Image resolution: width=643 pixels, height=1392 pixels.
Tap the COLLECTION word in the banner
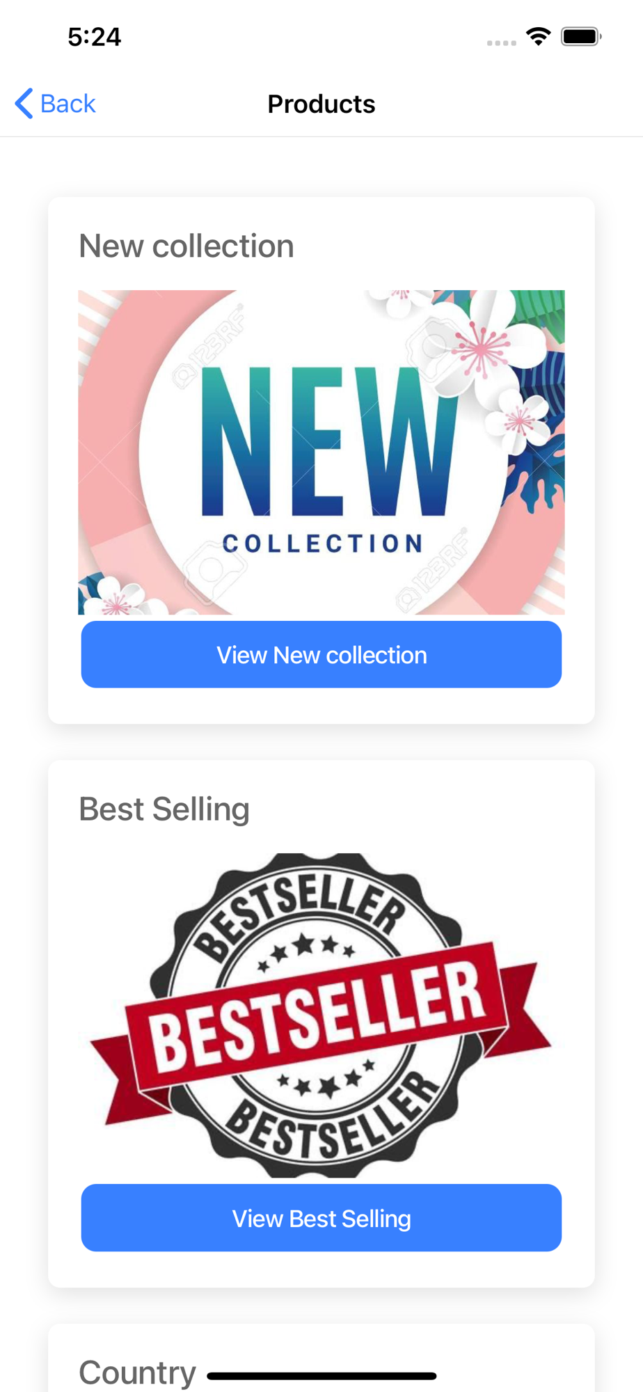click(323, 544)
